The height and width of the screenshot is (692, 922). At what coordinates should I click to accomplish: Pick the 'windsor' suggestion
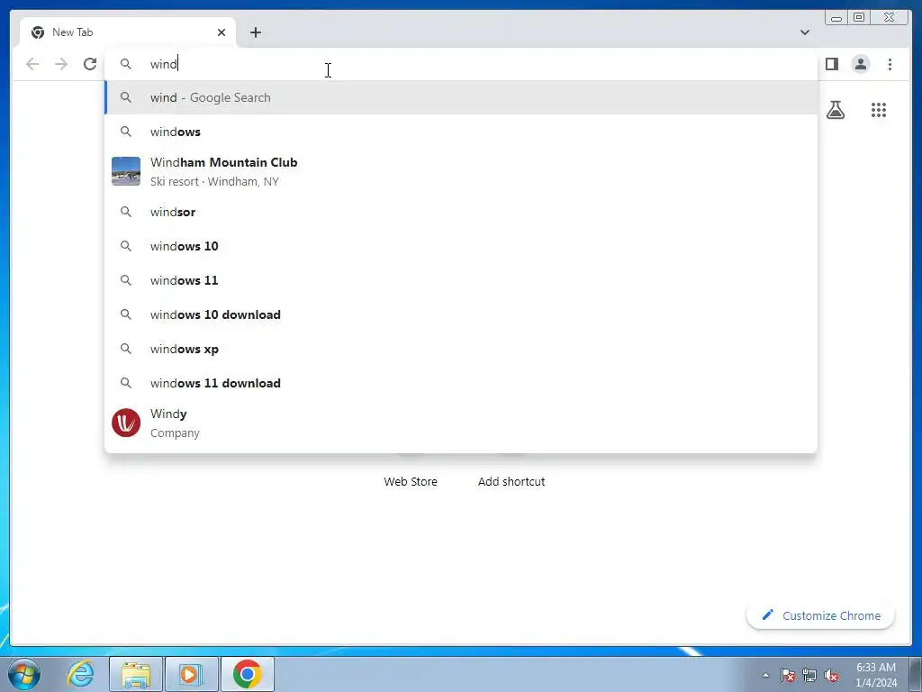point(461,212)
